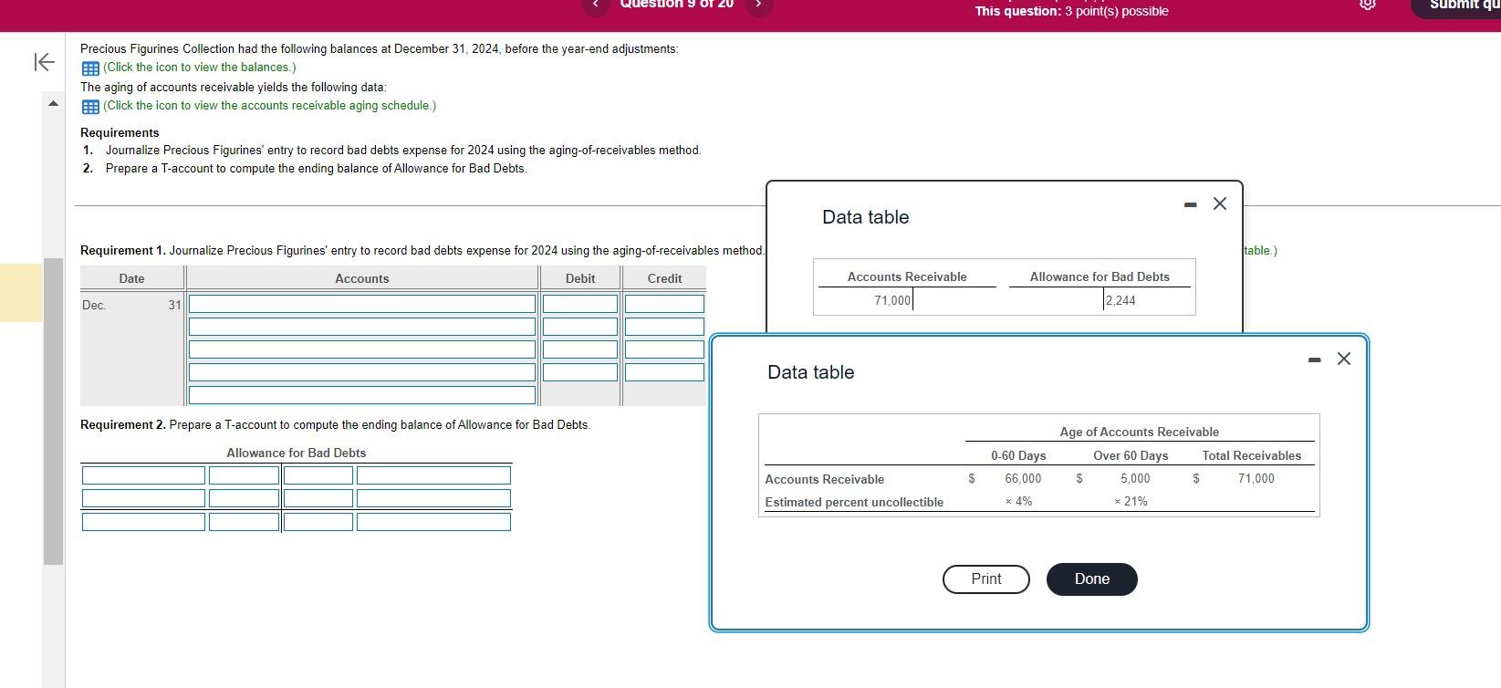The height and width of the screenshot is (688, 1501).
Task: Go to the previous question arrow
Action: (x=596, y=5)
